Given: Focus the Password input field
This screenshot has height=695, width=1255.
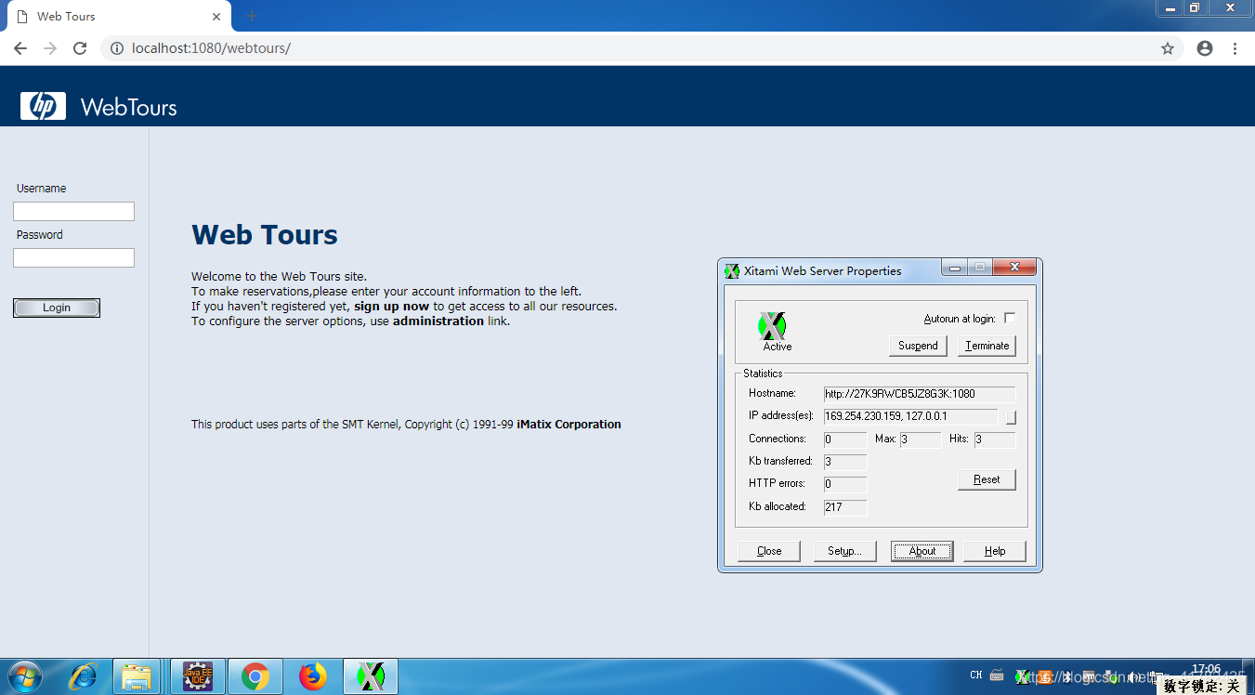Looking at the screenshot, I should coord(73,258).
